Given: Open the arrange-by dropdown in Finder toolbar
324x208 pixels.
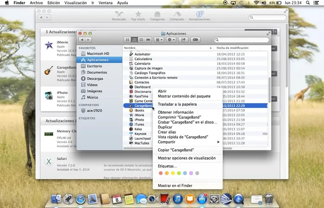Looking at the screenshot, I should pos(159,40).
